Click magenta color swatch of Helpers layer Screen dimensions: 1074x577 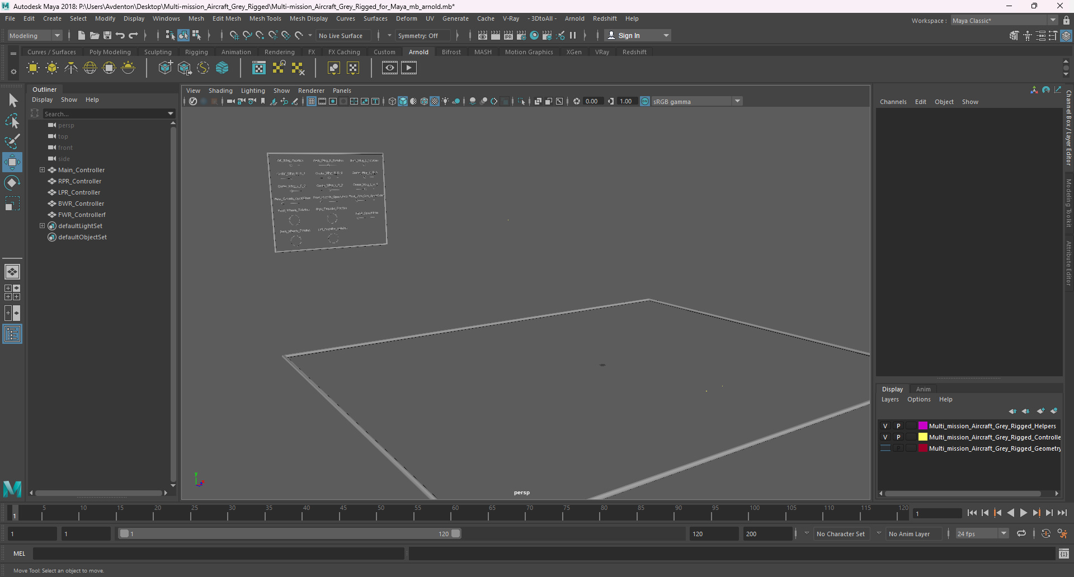[922, 426]
